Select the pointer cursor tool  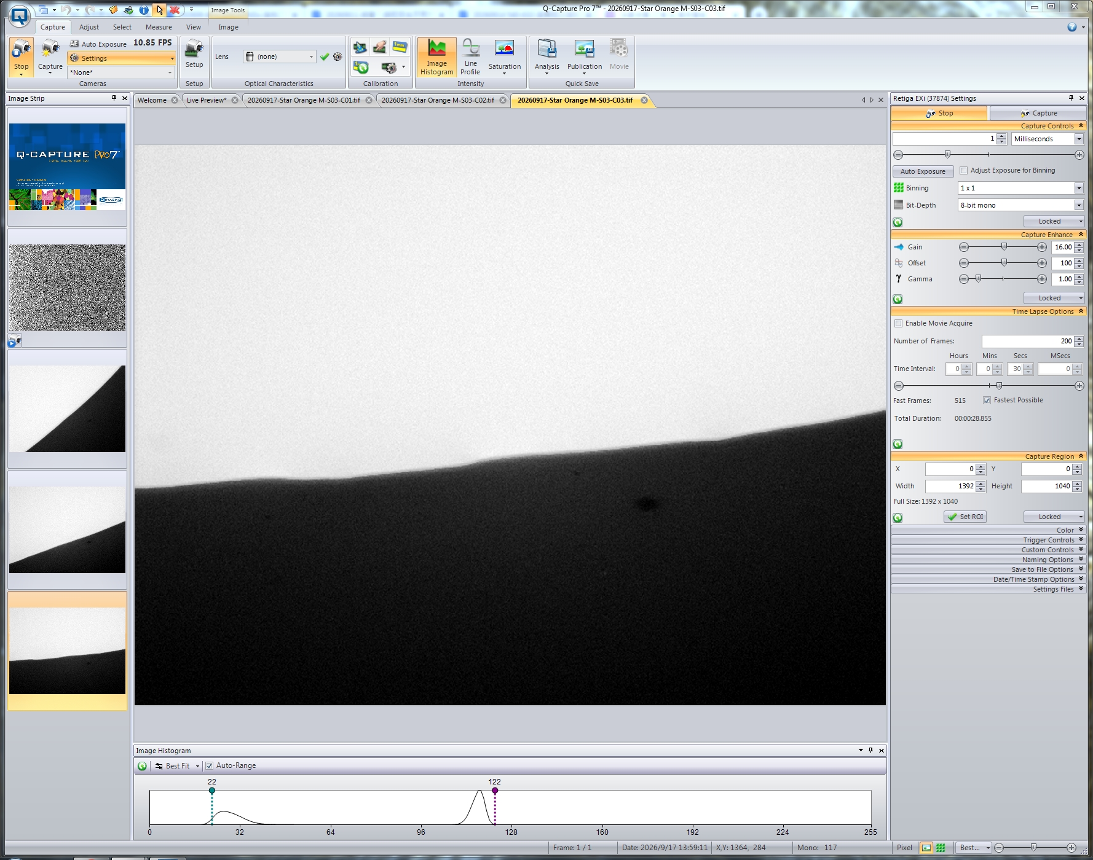click(159, 10)
